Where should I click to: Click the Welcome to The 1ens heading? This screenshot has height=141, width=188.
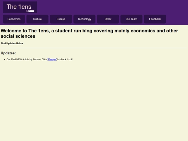coord(89,33)
